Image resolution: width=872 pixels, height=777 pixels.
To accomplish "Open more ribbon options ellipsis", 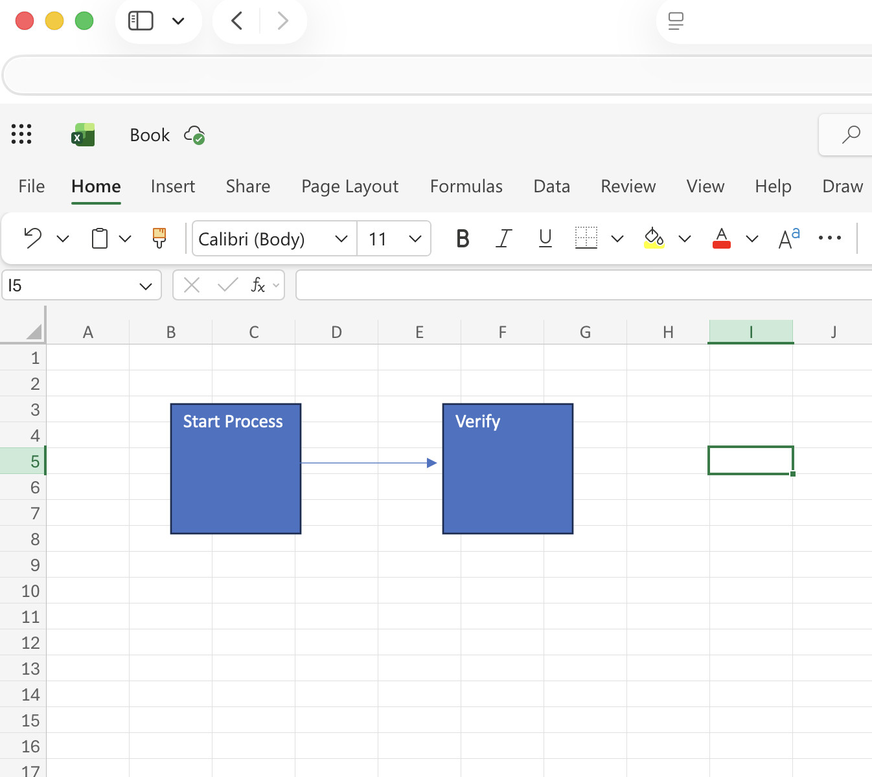I will pyautogui.click(x=829, y=238).
